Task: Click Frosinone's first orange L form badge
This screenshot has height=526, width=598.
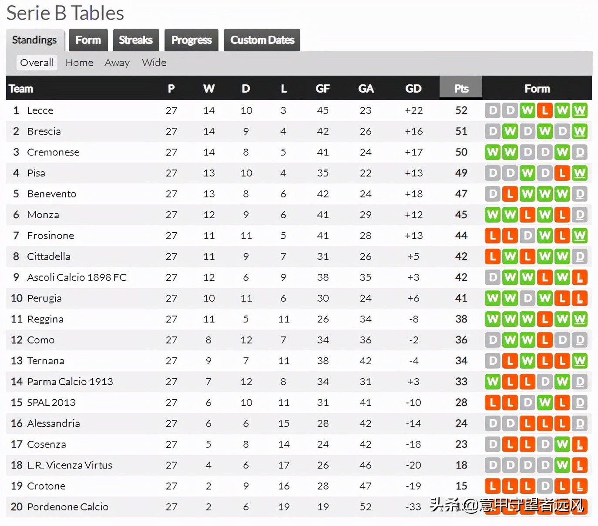Action: pos(493,236)
